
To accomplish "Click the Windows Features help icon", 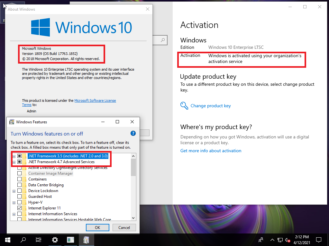I will pos(133,133).
